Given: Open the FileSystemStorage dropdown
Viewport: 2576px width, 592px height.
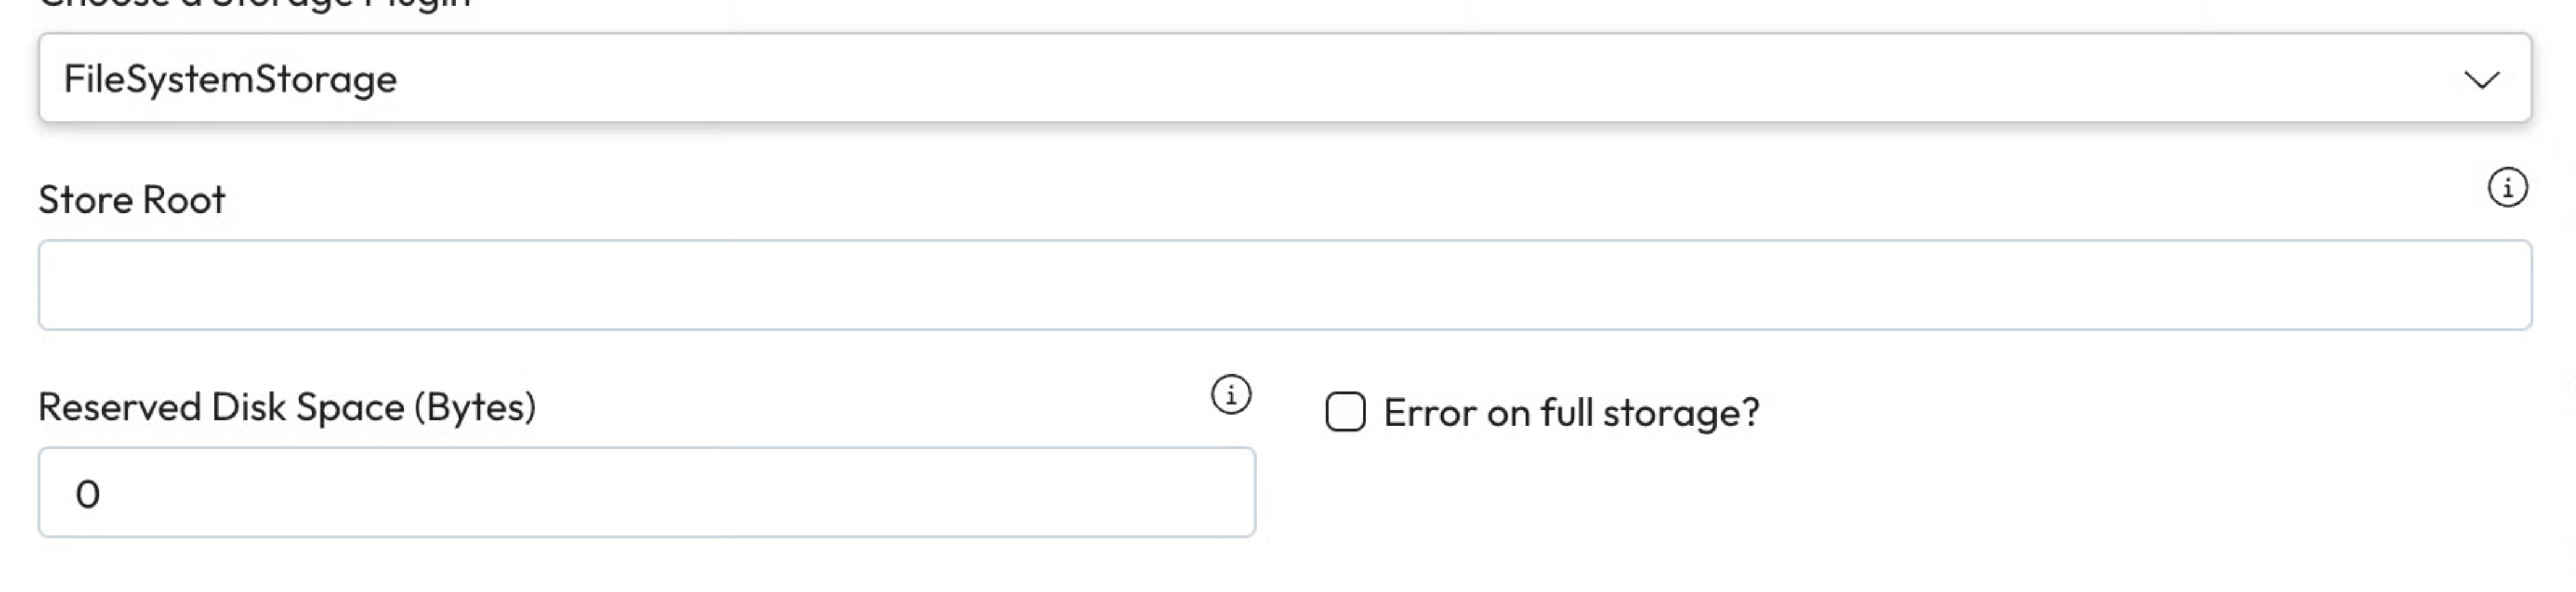Looking at the screenshot, I should (1284, 79).
